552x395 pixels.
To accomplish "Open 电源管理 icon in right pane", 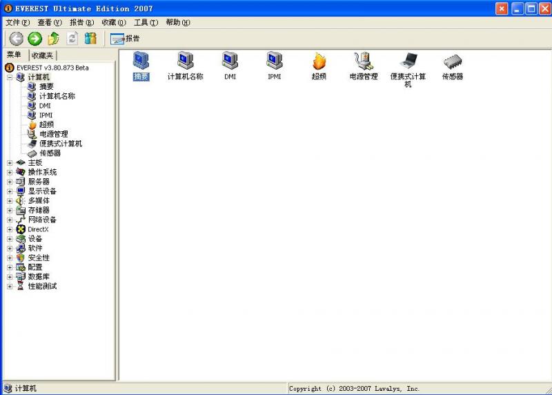I will click(x=364, y=66).
